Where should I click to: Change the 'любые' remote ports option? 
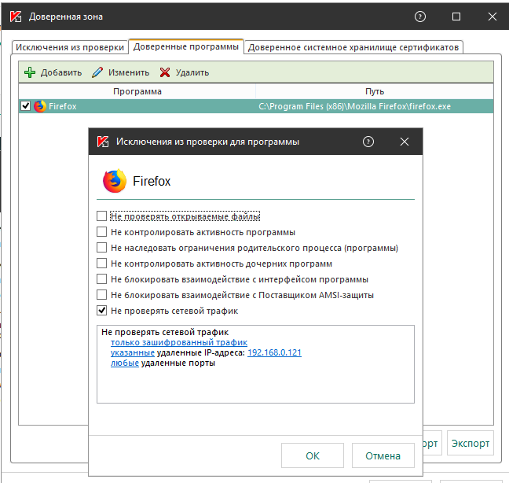(124, 363)
